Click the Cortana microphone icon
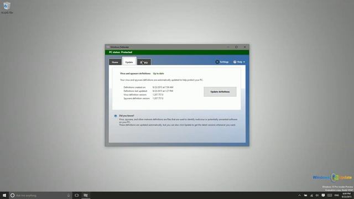Image resolution: width=354 pixels, height=199 pixels. 69,195
